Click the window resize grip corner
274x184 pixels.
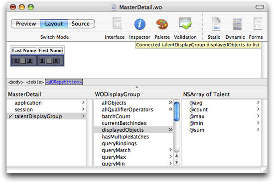[x=265, y=170]
